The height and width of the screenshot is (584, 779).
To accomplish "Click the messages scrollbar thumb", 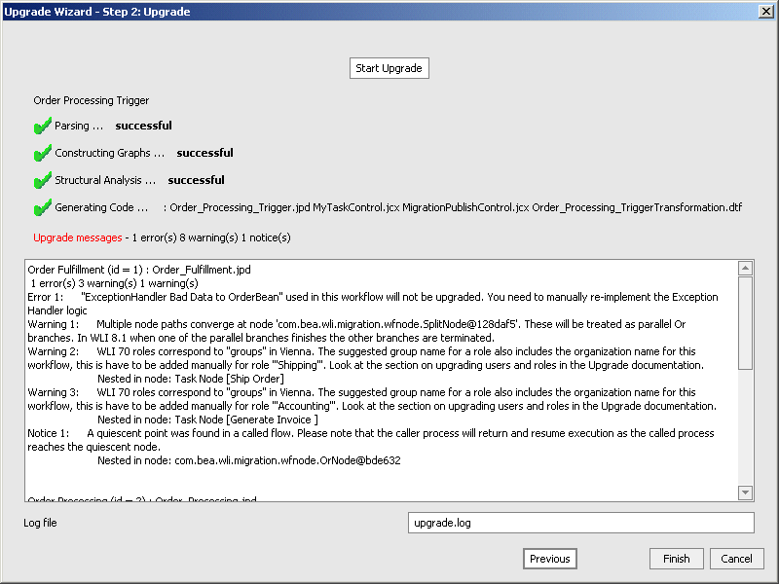I will (745, 323).
